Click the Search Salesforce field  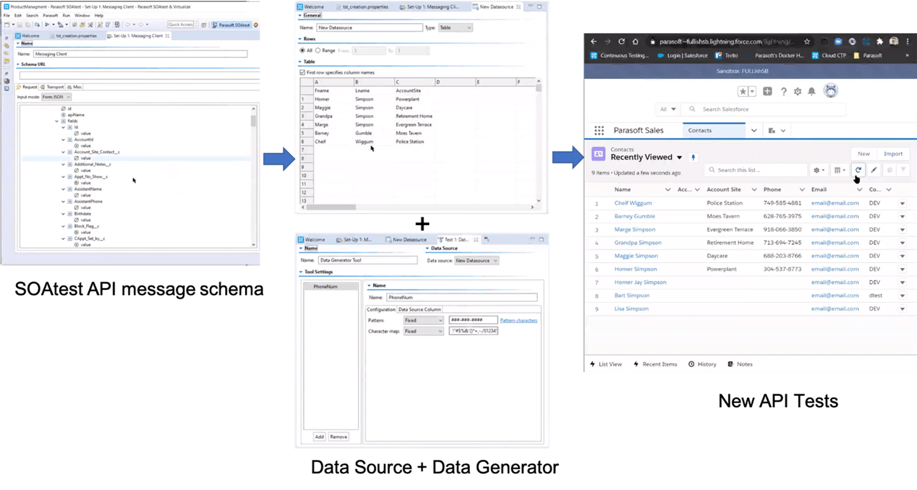pyautogui.click(x=764, y=109)
